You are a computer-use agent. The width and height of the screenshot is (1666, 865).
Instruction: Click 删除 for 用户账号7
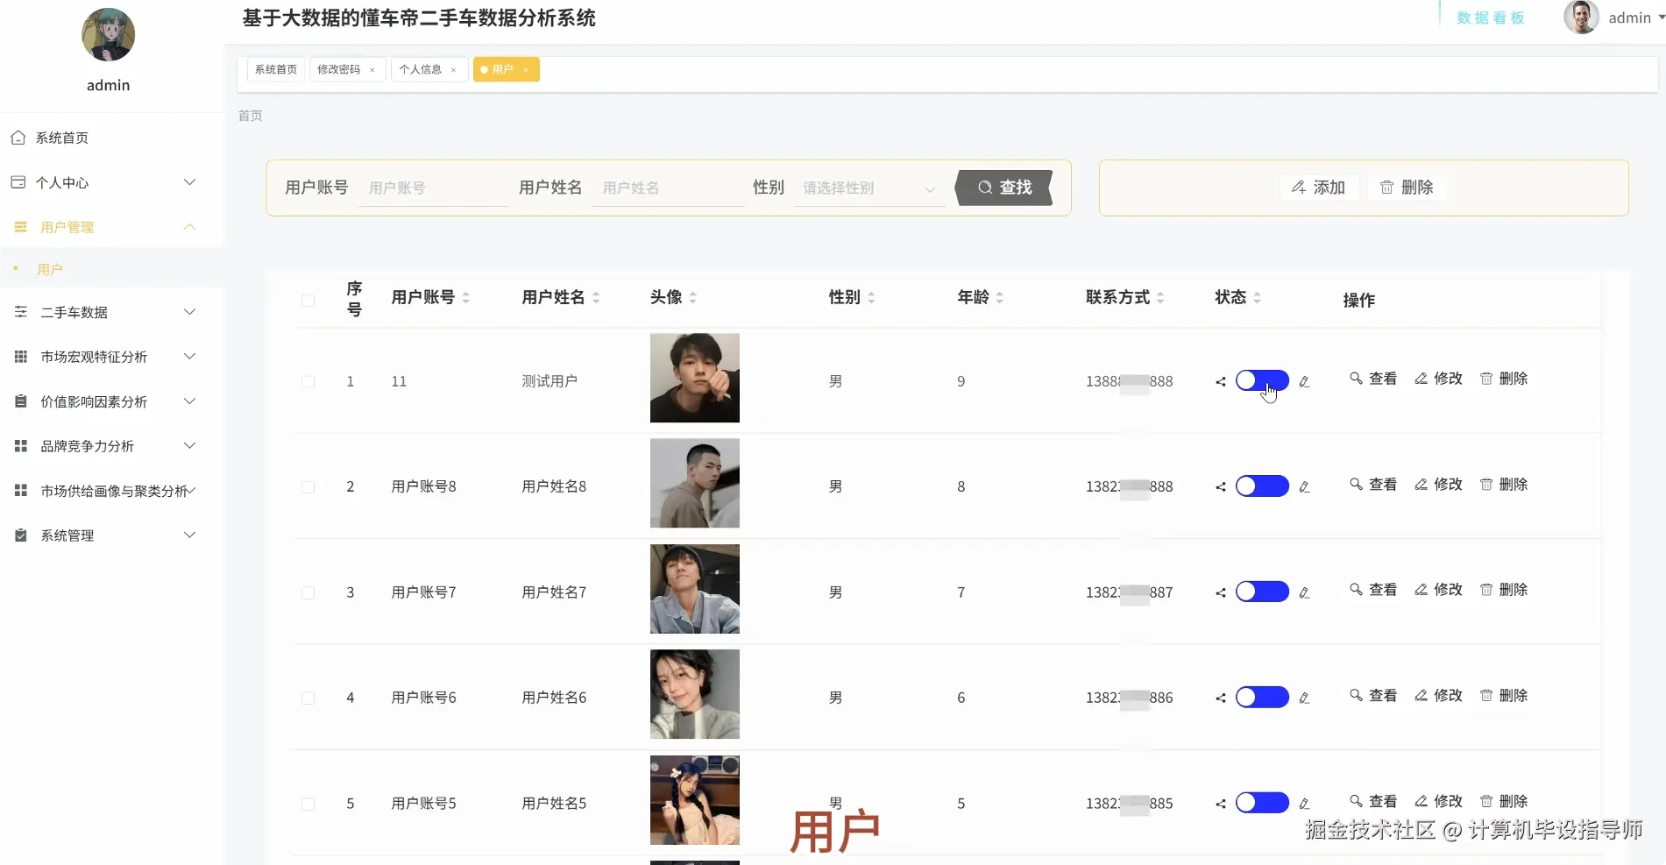pyautogui.click(x=1504, y=590)
